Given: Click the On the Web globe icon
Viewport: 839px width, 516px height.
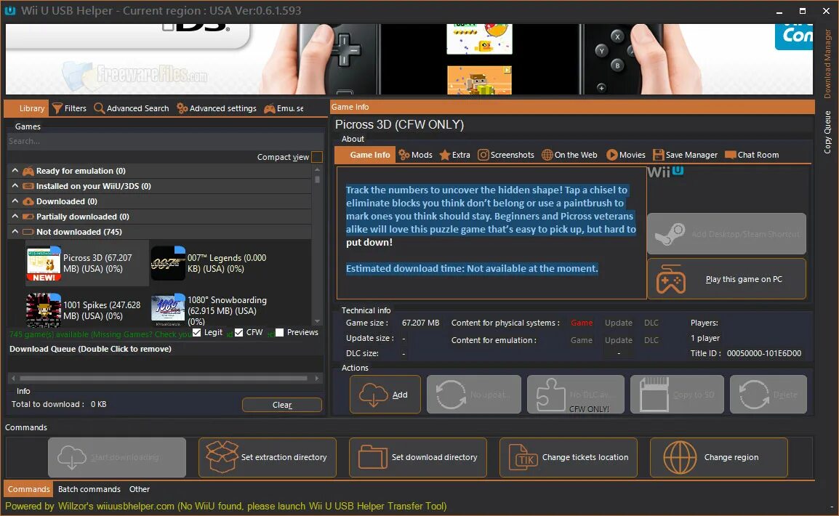Looking at the screenshot, I should [547, 155].
